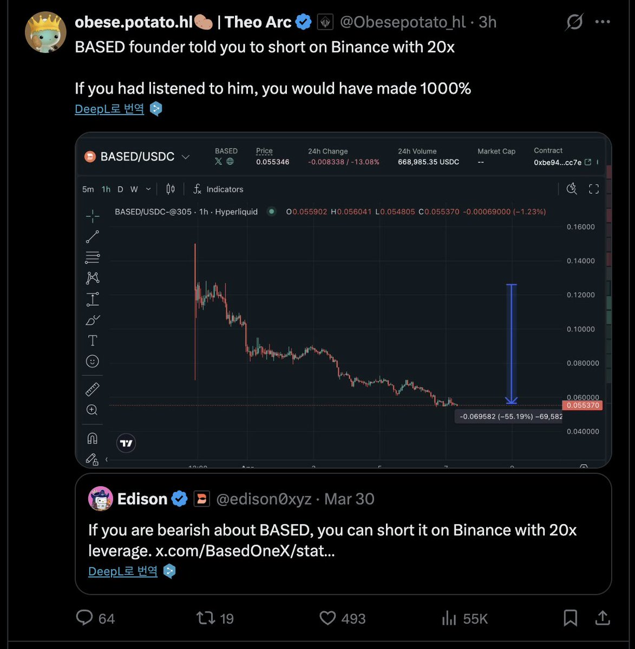Pick the emoji smiley chart tool
635x649 pixels.
(x=93, y=361)
